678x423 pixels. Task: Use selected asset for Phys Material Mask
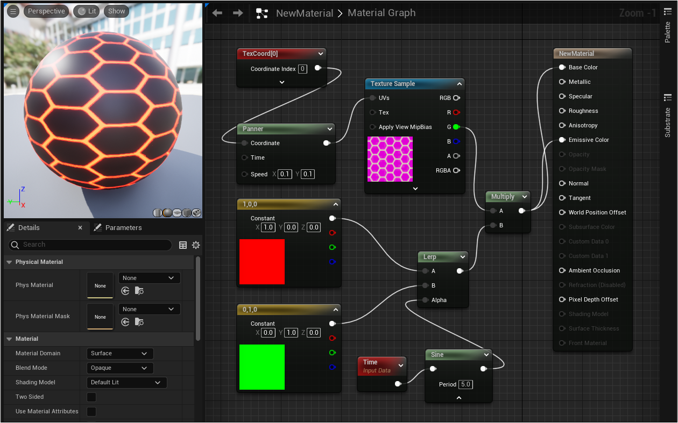pyautogui.click(x=125, y=322)
